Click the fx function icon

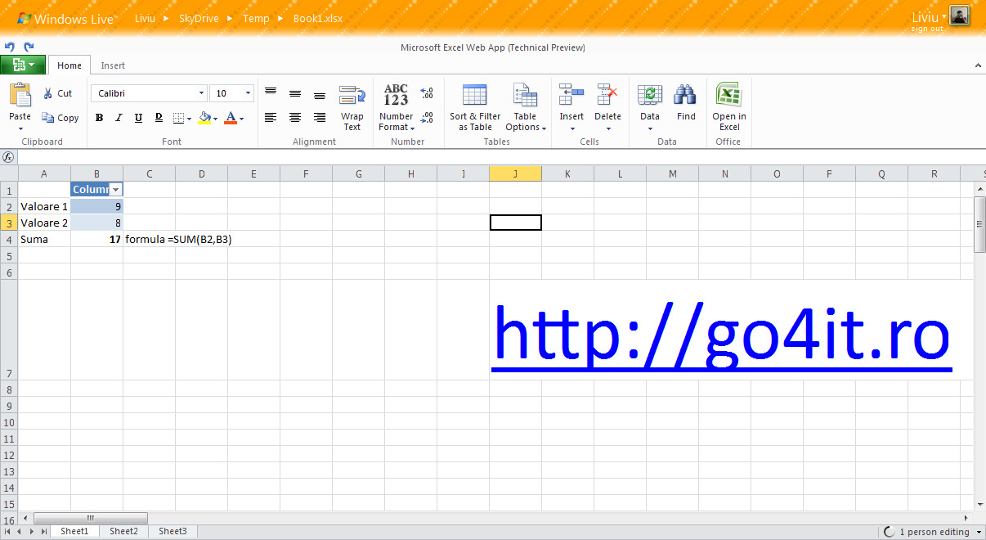click(8, 157)
